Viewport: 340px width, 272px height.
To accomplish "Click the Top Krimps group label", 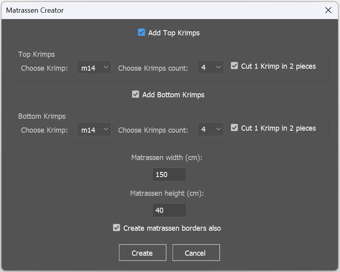I will tap(36, 54).
